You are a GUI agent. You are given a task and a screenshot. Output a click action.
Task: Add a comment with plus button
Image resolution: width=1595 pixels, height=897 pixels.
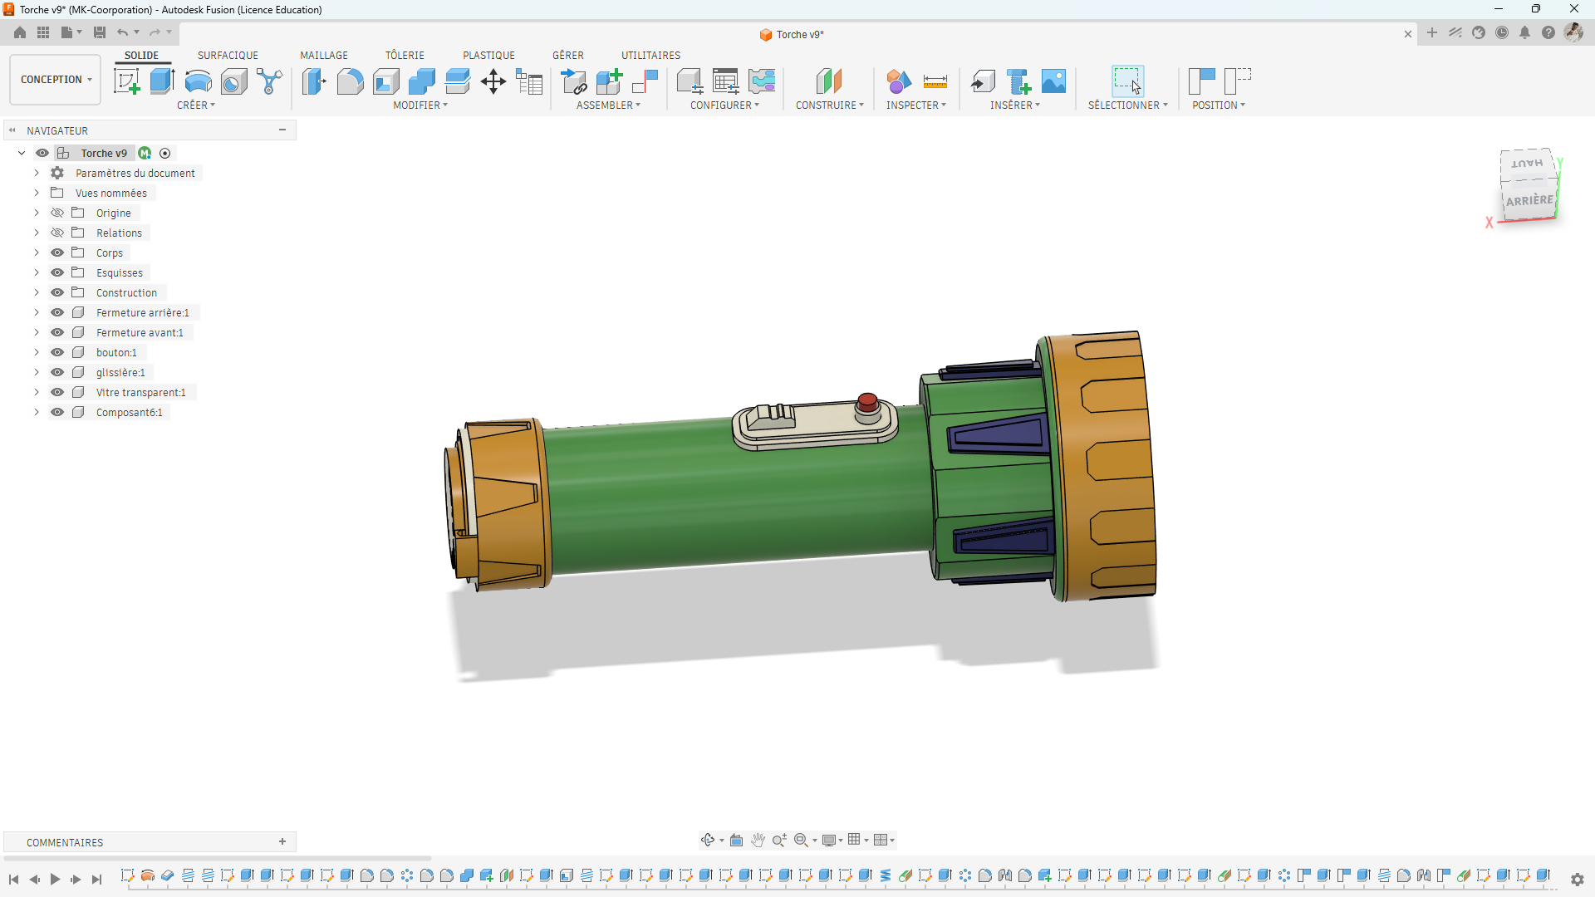[282, 842]
